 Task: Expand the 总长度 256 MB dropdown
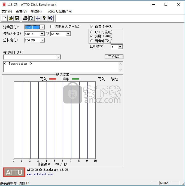[42, 40]
